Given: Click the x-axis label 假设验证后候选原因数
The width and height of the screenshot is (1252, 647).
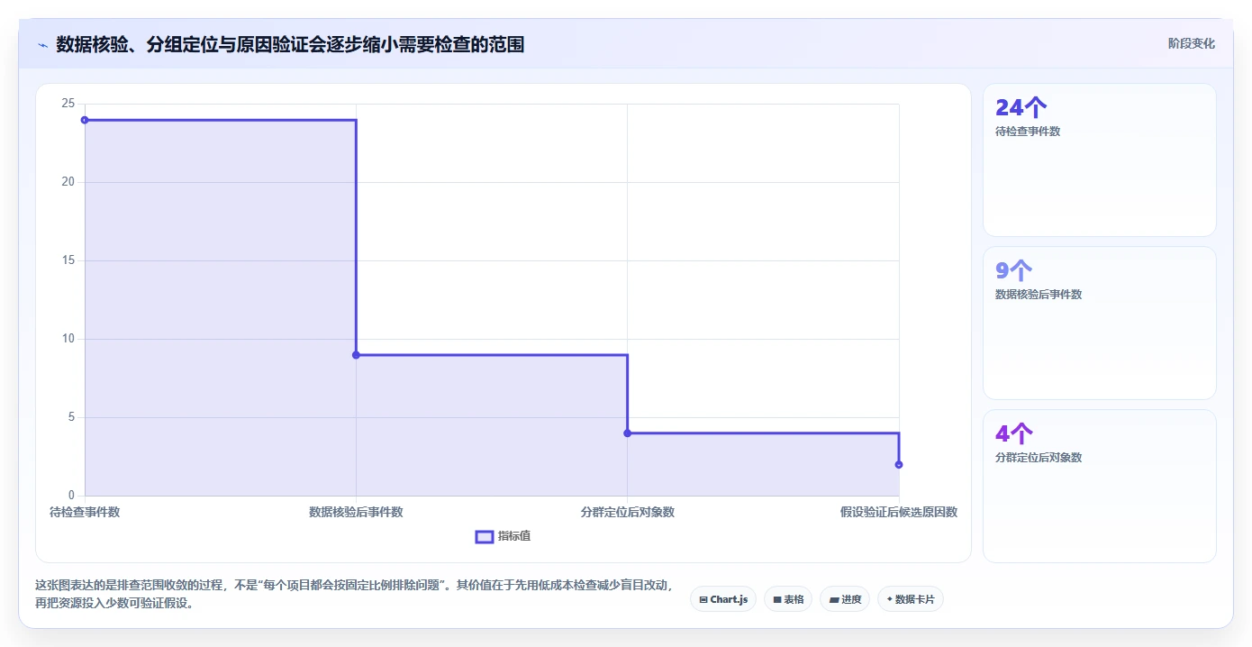Looking at the screenshot, I should pos(899,512).
